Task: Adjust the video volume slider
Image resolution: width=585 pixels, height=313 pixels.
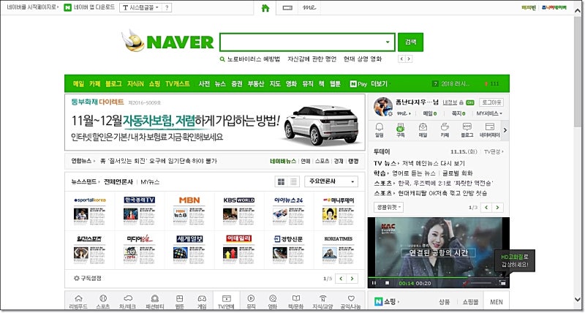Action: point(481,283)
